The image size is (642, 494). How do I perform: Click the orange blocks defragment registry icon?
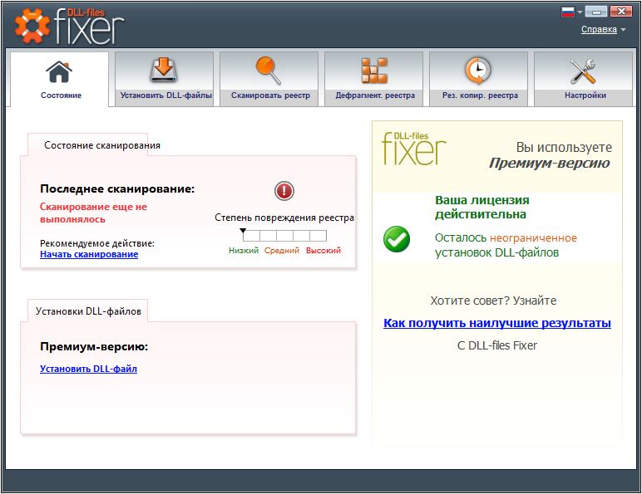tap(374, 71)
